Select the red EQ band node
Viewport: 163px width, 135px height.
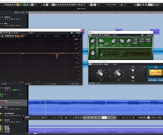[62, 53]
